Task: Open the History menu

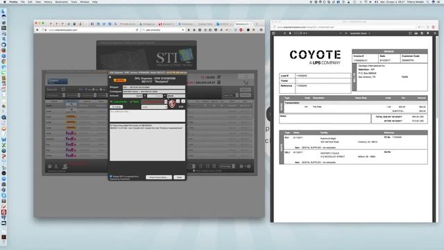Action: click(x=48, y=1)
